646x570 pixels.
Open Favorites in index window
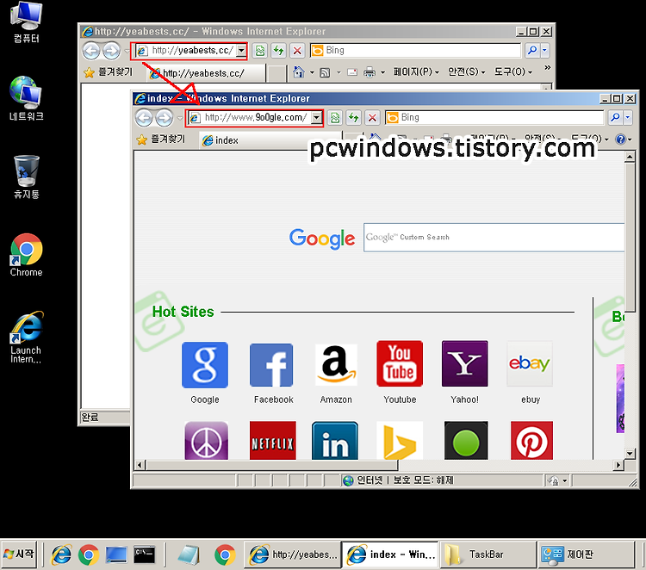[x=161, y=139]
